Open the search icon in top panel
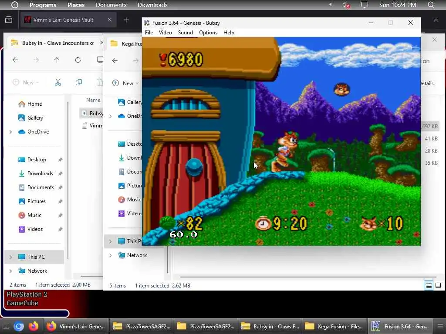 pyautogui.click(x=431, y=5)
